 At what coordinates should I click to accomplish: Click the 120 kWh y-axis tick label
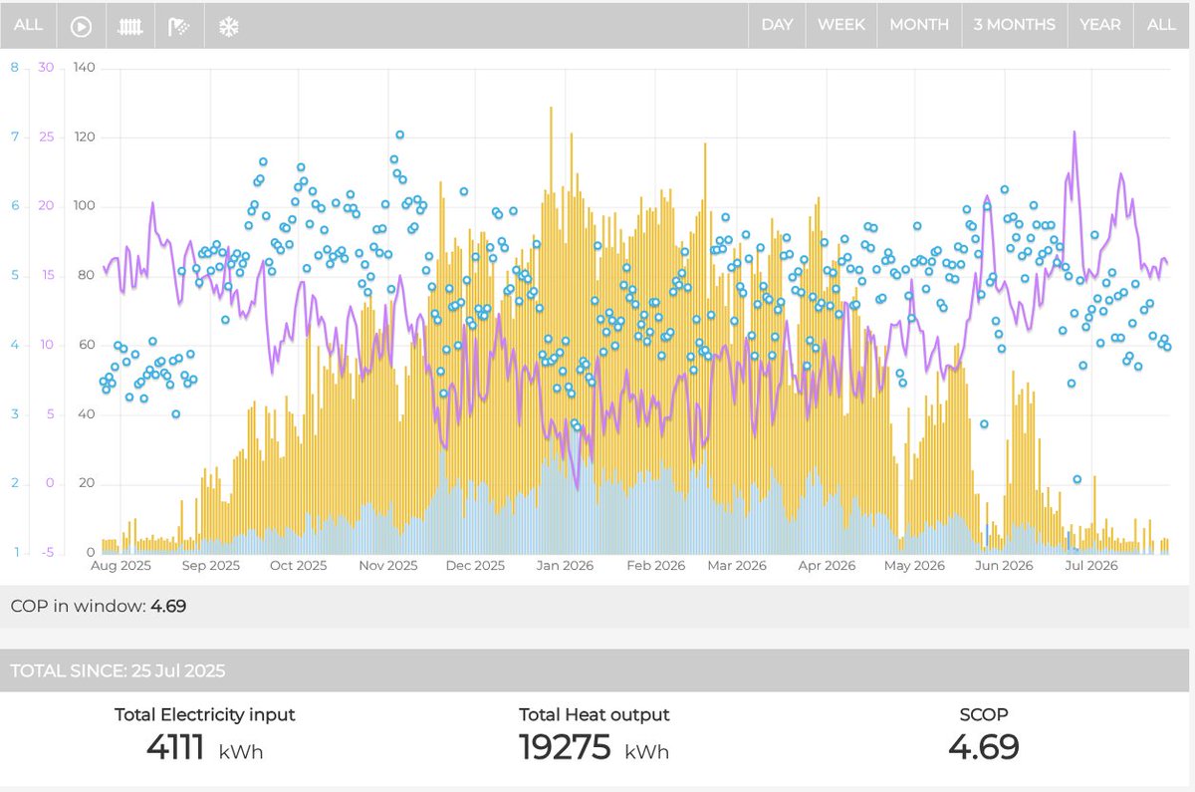pos(84,136)
